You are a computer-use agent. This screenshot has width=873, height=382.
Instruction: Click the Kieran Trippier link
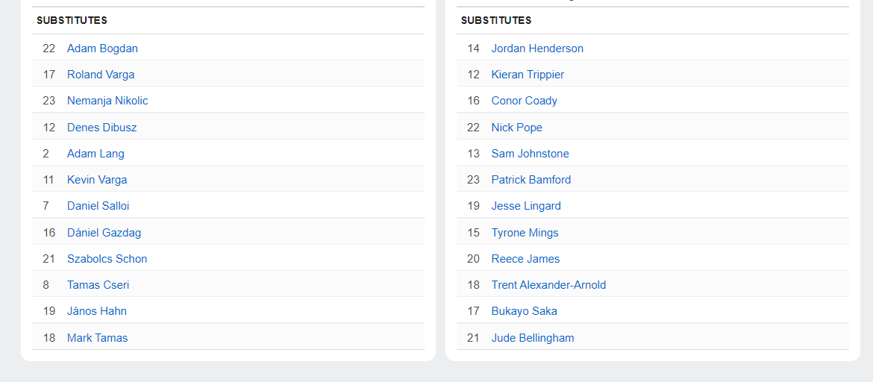[528, 75]
